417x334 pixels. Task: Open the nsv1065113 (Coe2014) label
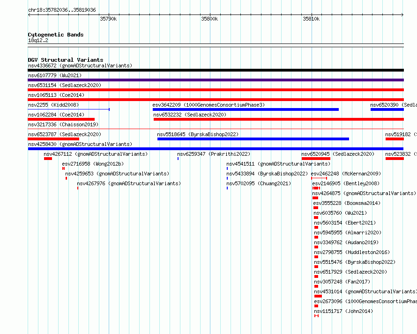tap(56, 95)
